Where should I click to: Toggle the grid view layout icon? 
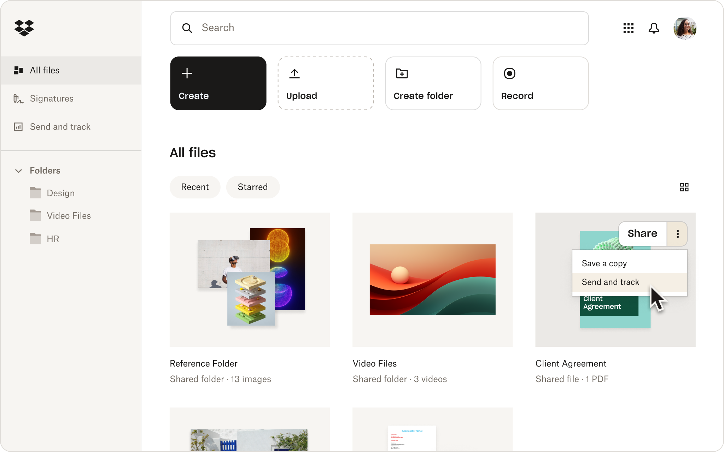tap(684, 187)
